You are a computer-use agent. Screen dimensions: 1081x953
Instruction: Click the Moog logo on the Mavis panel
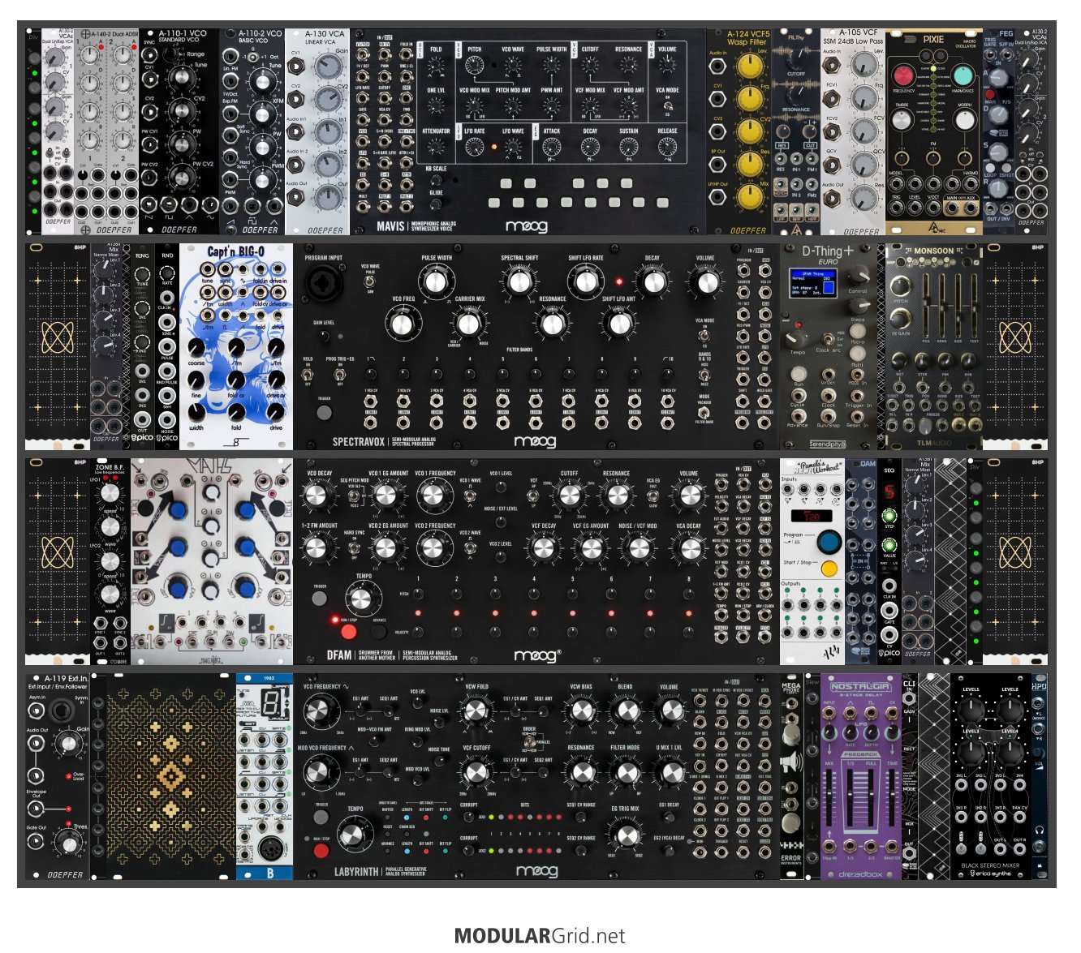coord(526,226)
